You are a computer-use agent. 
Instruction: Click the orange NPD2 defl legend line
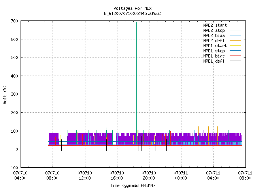(x=235, y=41)
